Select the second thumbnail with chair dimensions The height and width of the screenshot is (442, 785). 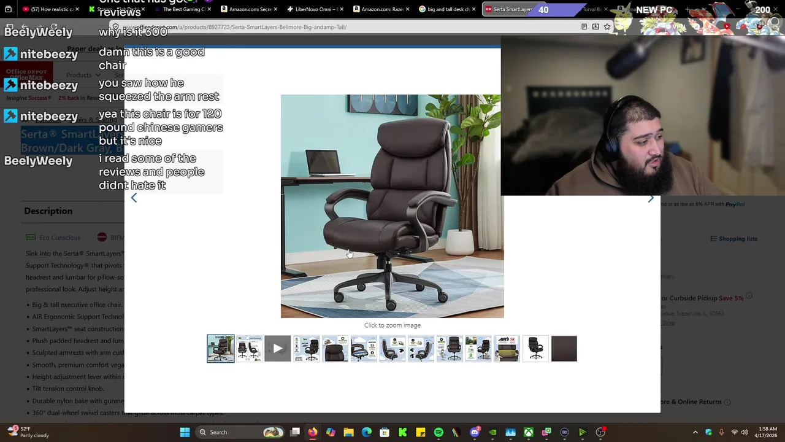(x=249, y=349)
